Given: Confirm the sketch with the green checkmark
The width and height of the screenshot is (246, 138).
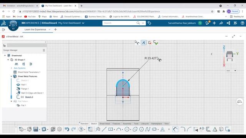Looking at the screenshot, I should pyautogui.click(x=156, y=43).
